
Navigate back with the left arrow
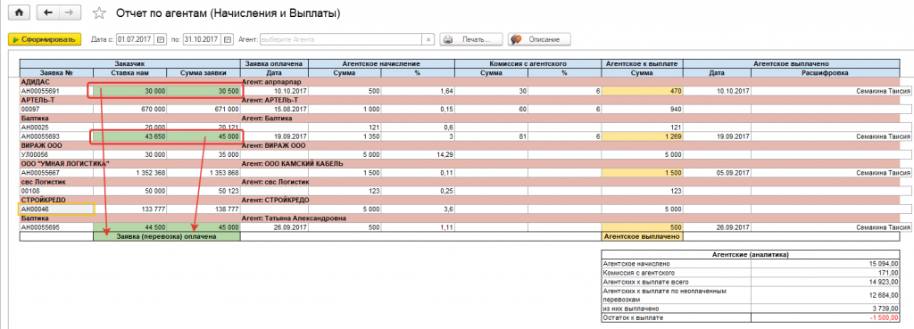point(48,12)
